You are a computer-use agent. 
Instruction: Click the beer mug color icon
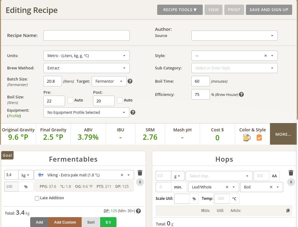(x=247, y=138)
